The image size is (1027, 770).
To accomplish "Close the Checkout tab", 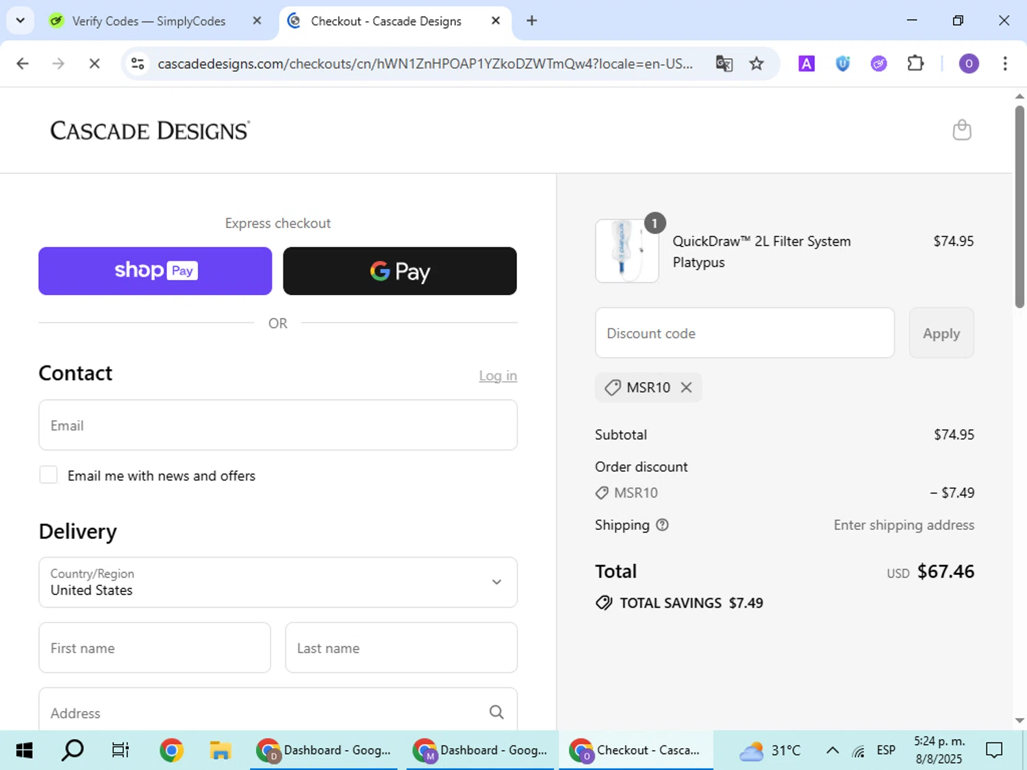I will 496,21.
